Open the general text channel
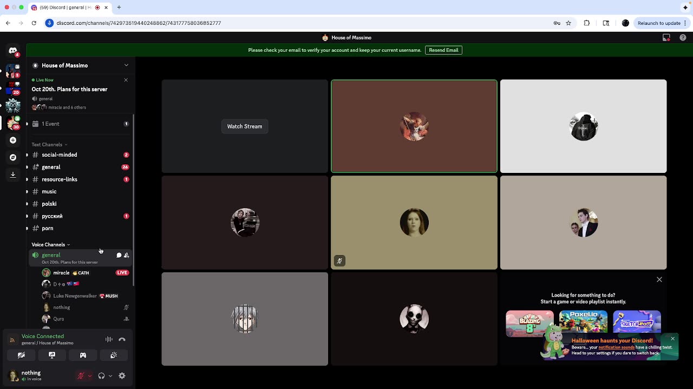 coord(81,167)
